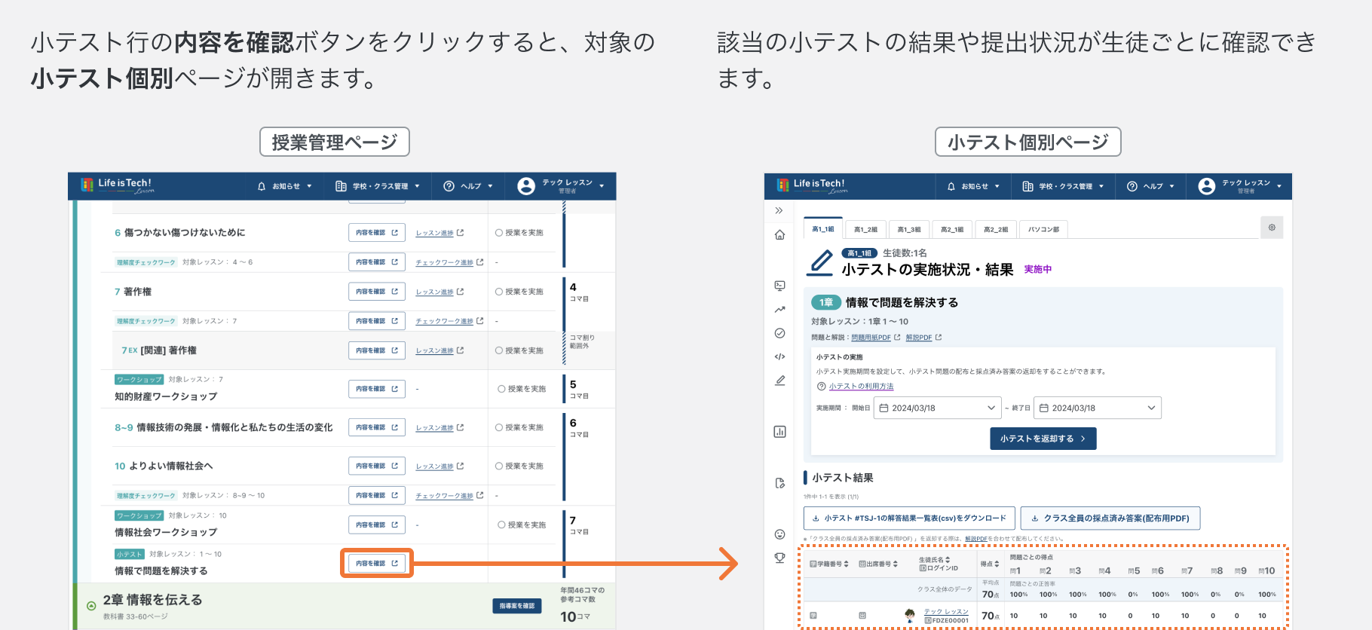Select 授業を実施 radio for lesson 8~9
The image size is (1372, 630).
[x=499, y=427]
